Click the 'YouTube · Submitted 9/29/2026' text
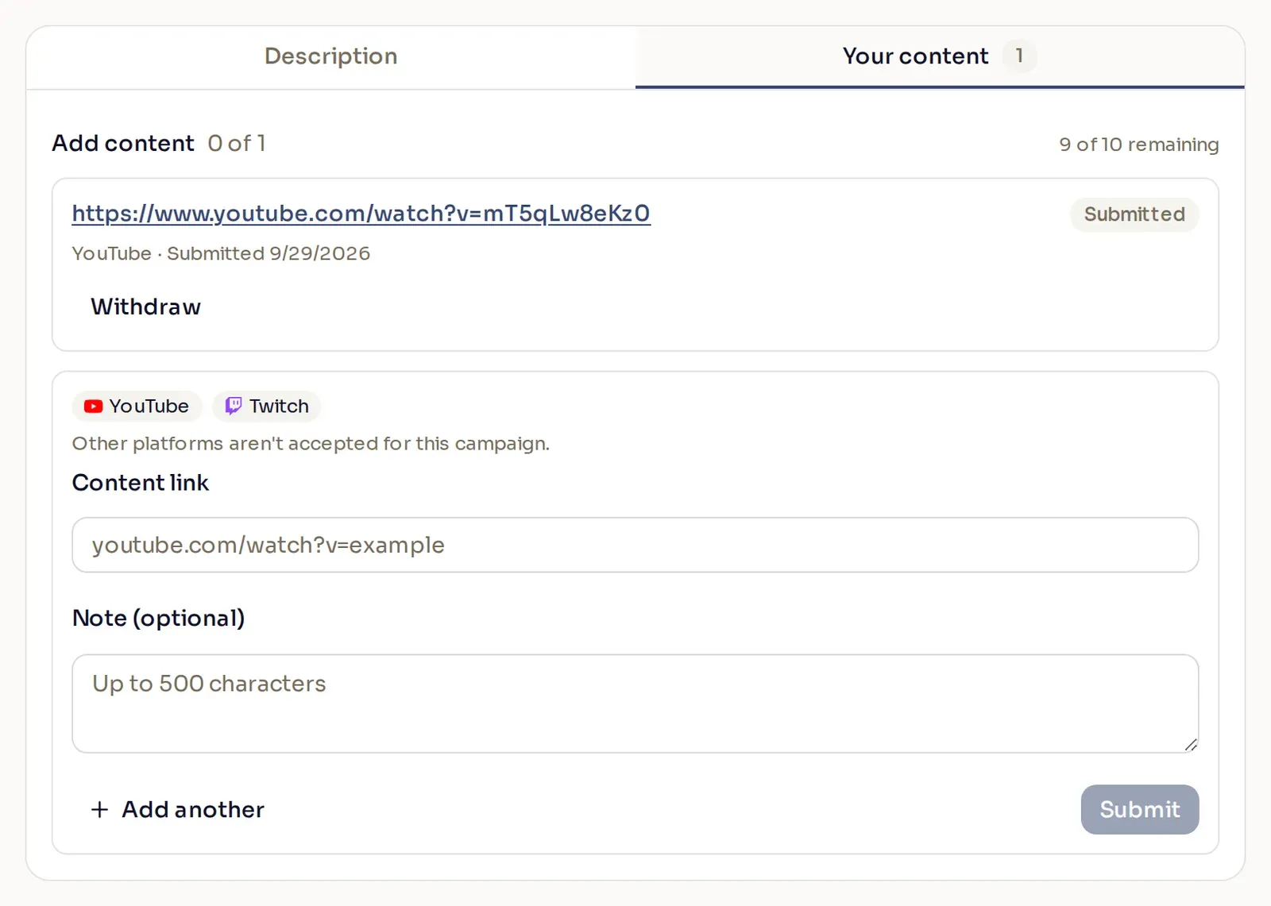Viewport: 1271px width, 906px height. (221, 253)
